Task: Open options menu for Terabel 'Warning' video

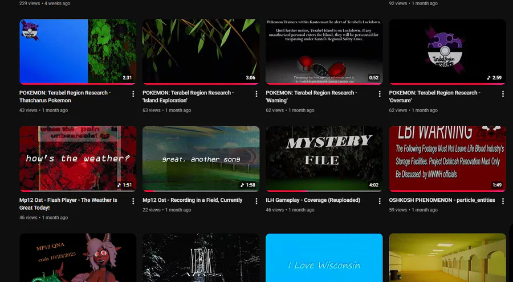Action: point(380,94)
